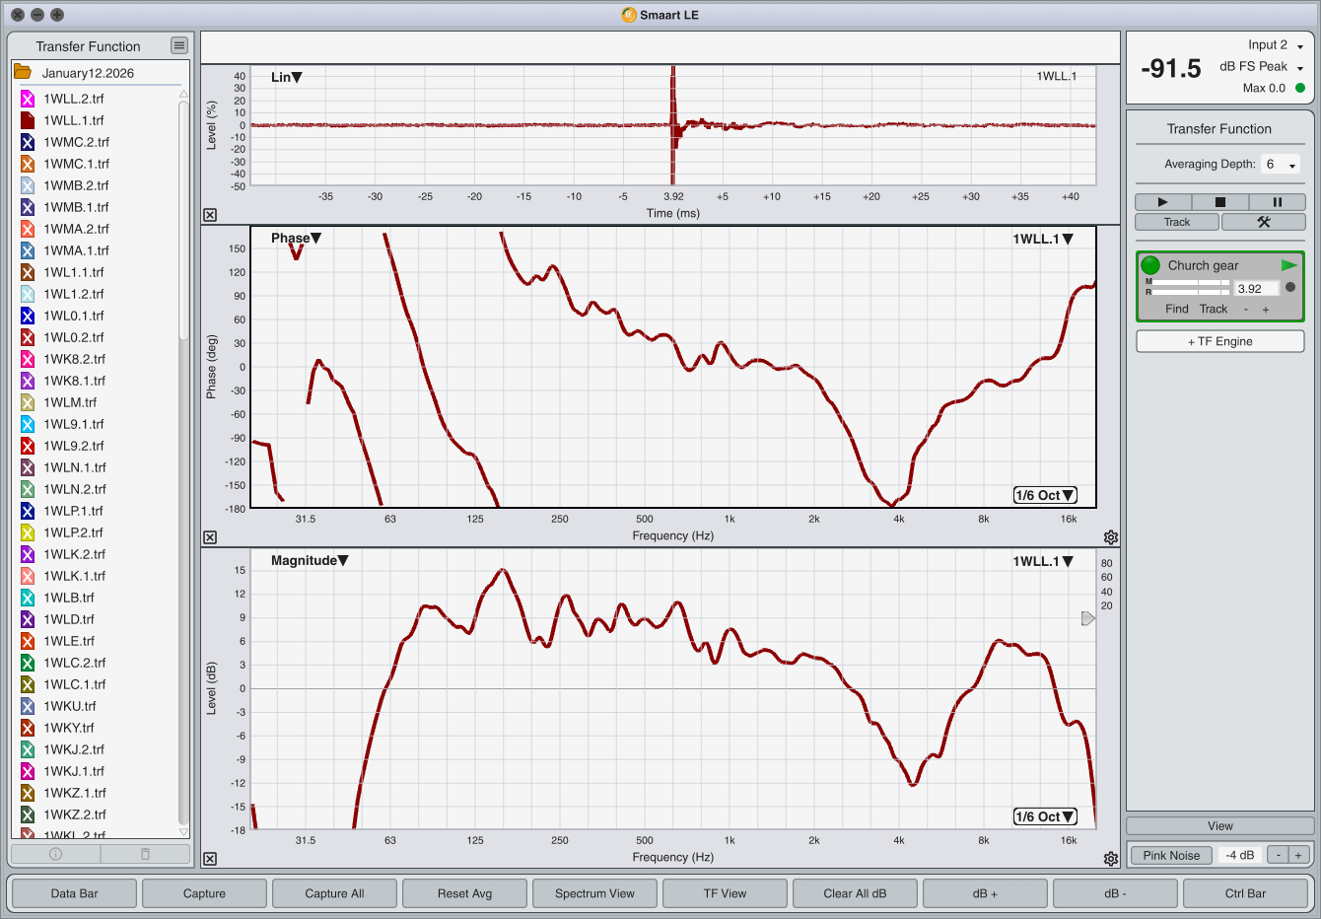Toggle the Church gear green enable indicator
1321x919 pixels.
[1150, 265]
